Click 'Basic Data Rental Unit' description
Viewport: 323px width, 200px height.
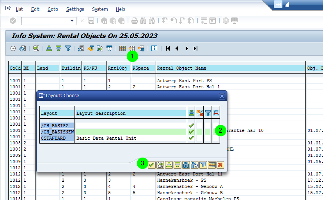click(x=106, y=138)
